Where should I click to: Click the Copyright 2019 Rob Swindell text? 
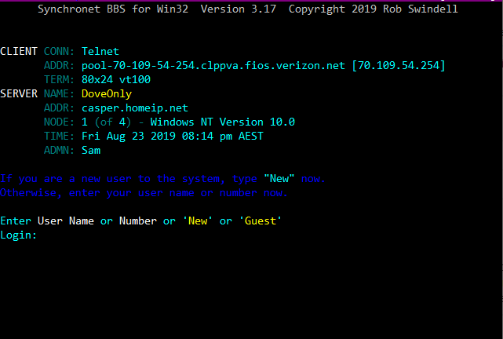(373, 9)
